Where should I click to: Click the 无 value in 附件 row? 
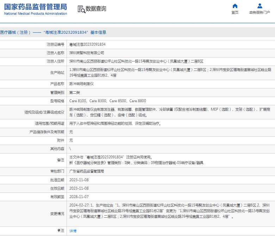(x=71, y=140)
